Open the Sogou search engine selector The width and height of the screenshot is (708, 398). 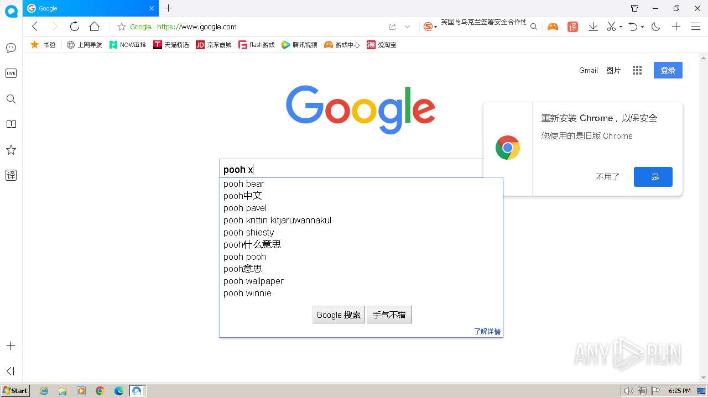(x=430, y=27)
